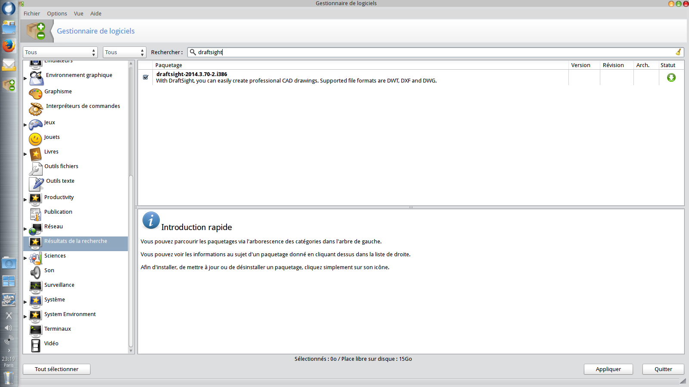Expand the Environnement graphique category
The image size is (689, 387).
pos(25,78)
